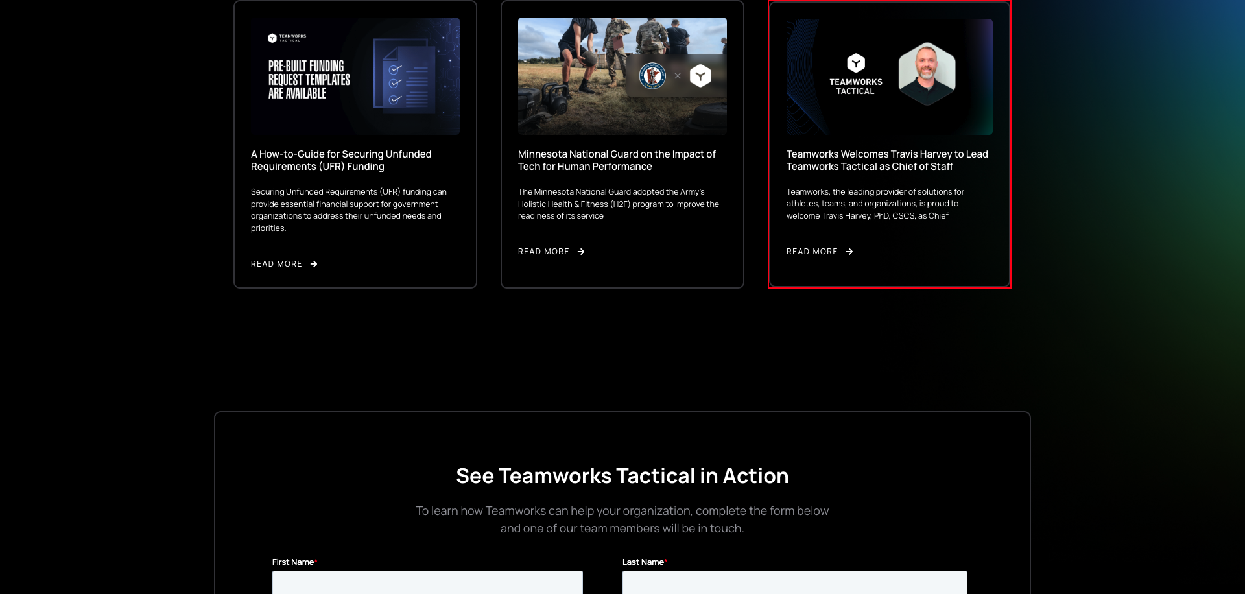Click the arrow icon on Travis Harvey card
The image size is (1245, 594).
pos(849,252)
